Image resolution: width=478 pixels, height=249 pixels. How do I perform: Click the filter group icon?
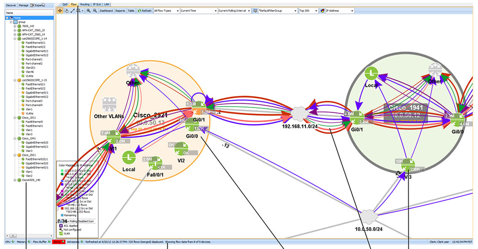[255, 11]
